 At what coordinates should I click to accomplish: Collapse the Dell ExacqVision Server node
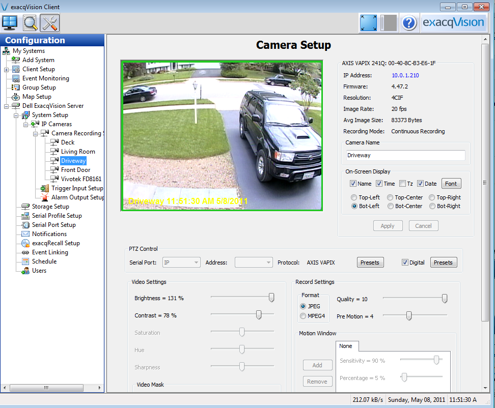point(6,106)
